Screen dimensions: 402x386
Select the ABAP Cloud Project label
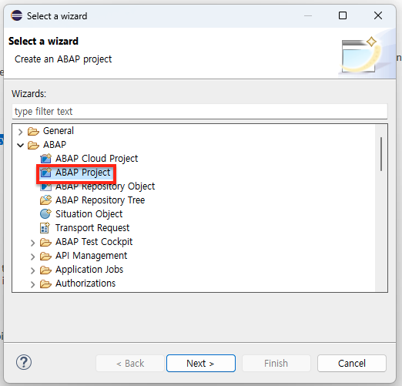tap(96, 159)
